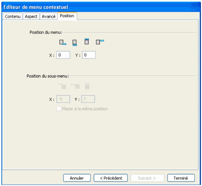Click the disabled Suivant button
The image size is (202, 186).
pyautogui.click(x=147, y=178)
